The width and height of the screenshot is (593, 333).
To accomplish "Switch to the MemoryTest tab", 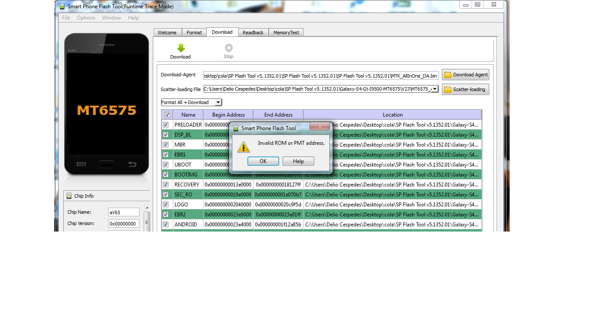I will 286,33.
